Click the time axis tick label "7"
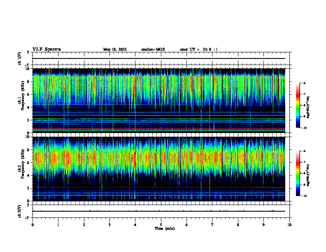326x252 pixels. 212,225
